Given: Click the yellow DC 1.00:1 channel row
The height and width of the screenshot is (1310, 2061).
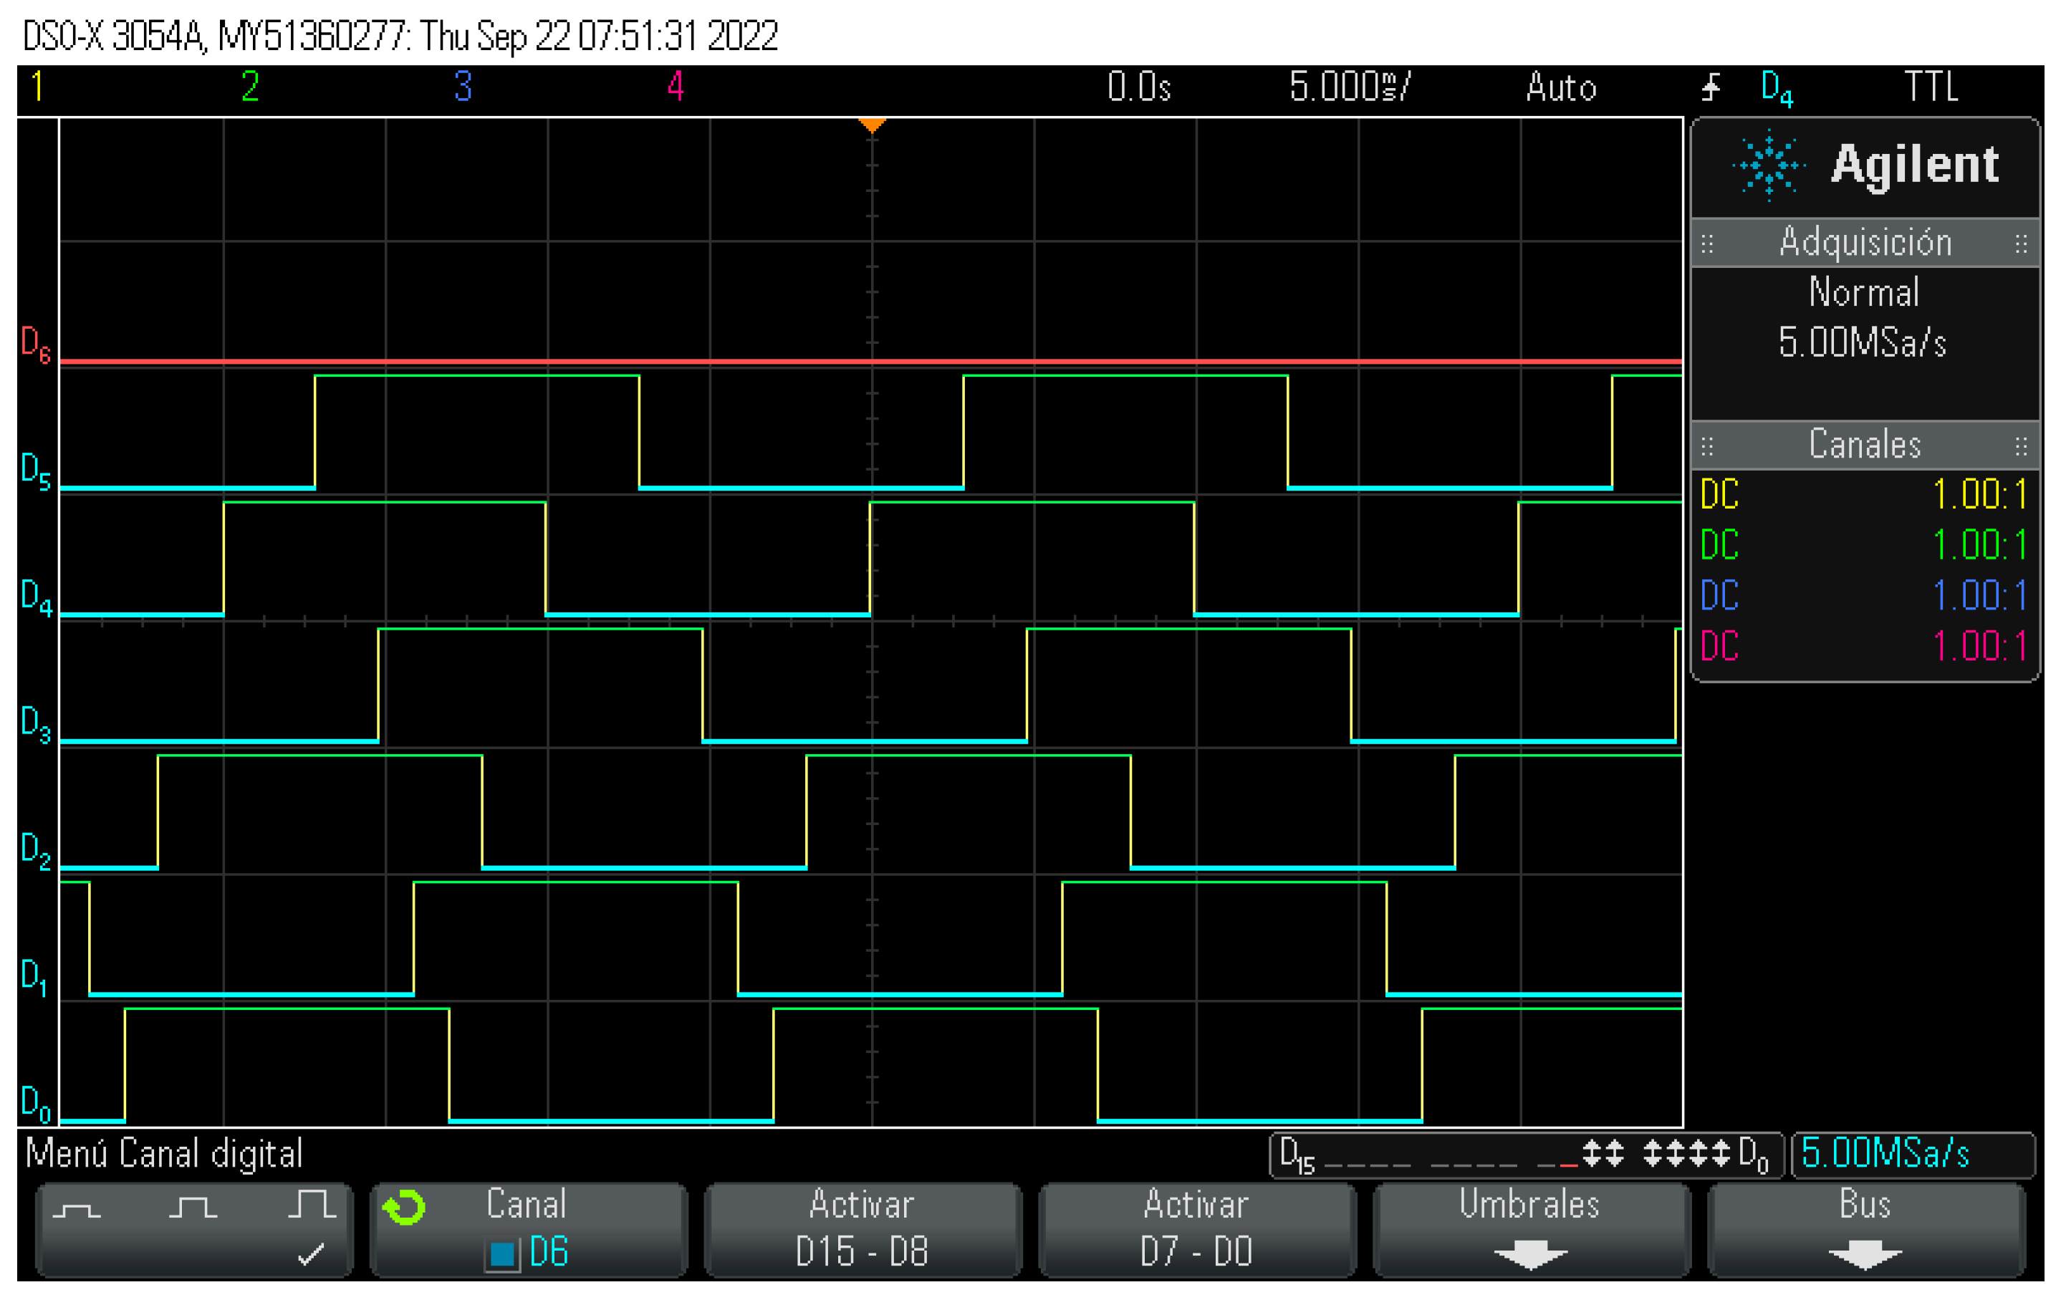Looking at the screenshot, I should click(1864, 495).
